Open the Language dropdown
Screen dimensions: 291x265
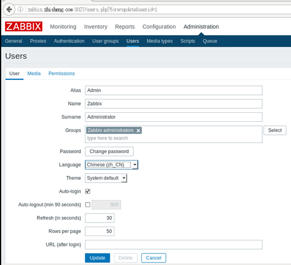tap(111, 165)
